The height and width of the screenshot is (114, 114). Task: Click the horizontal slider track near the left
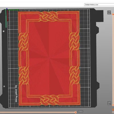9,112
